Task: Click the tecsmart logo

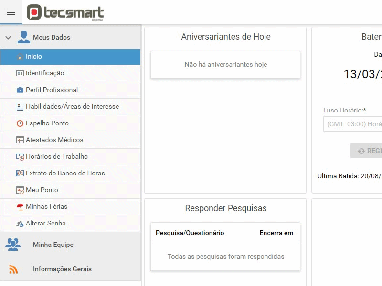Action: tap(65, 12)
